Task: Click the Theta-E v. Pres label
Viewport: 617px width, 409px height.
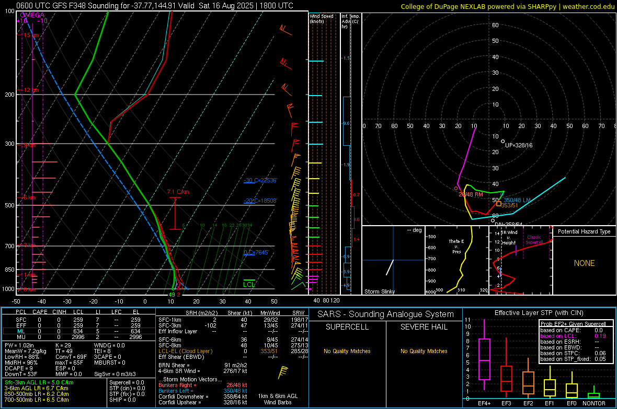Action: tap(456, 246)
